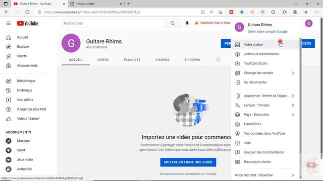Screen dimensions: 323x181
Task: Expand Changer de compte submenu
Action: click(265, 73)
